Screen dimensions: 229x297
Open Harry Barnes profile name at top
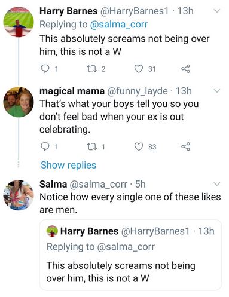coord(69,11)
